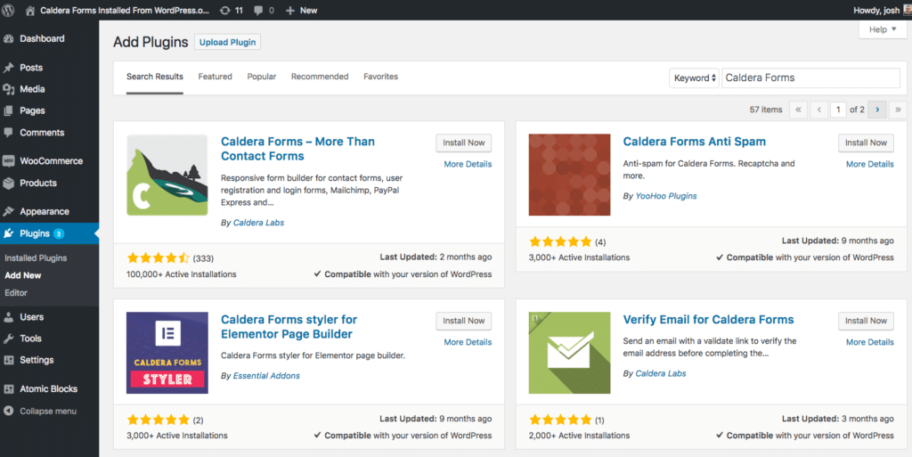Open the Essential Addons author link
Image resolution: width=912 pixels, height=457 pixels.
pyautogui.click(x=266, y=376)
